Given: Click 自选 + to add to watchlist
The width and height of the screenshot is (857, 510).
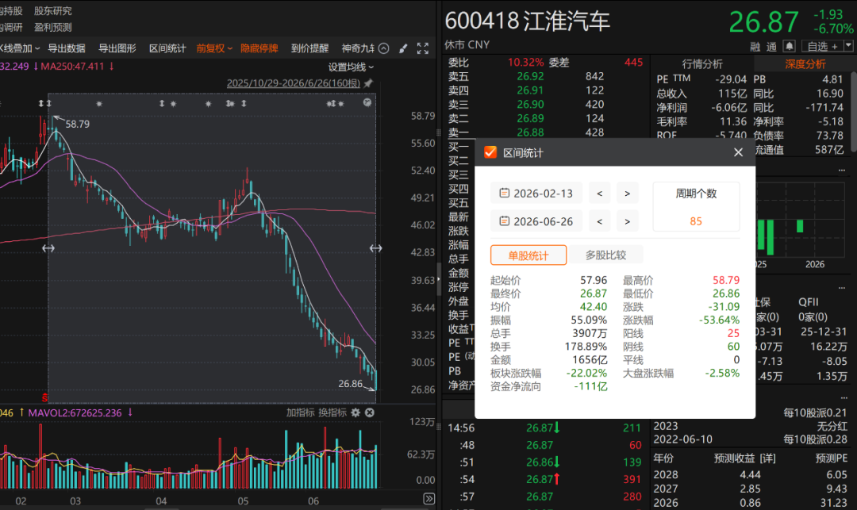Looking at the screenshot, I should (x=822, y=47).
